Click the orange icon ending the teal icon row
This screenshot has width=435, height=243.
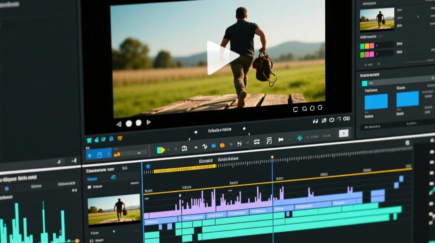coord(120,138)
